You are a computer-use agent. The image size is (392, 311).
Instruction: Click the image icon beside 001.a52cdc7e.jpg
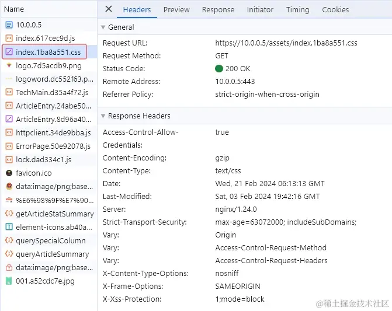9,281
